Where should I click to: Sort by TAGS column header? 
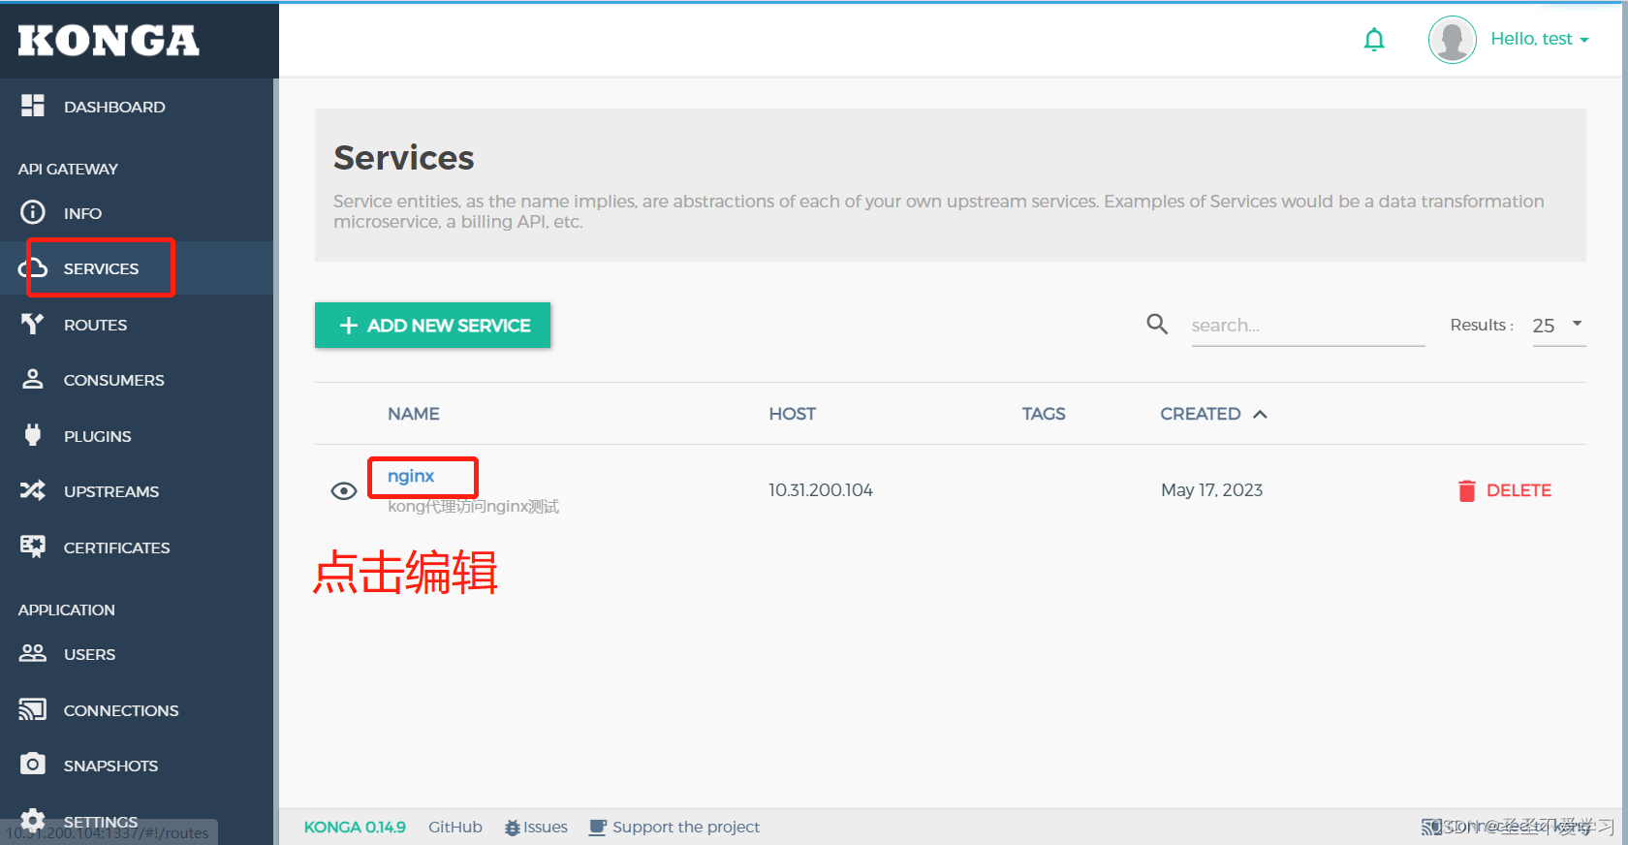pyautogui.click(x=1044, y=414)
